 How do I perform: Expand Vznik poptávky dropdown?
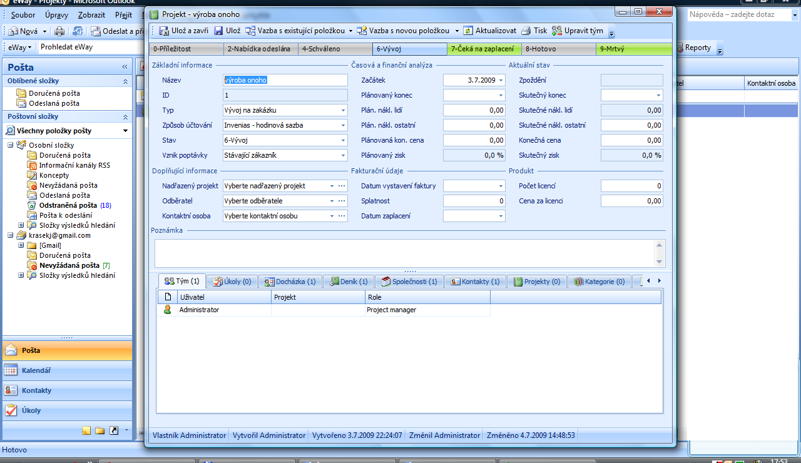point(343,155)
